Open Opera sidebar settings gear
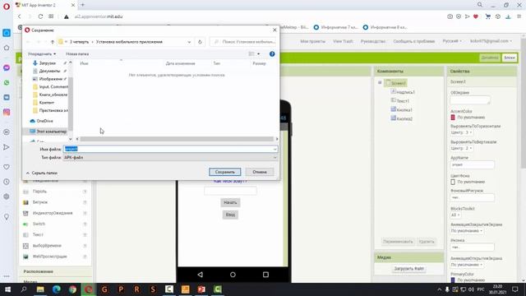The height and width of the screenshot is (296, 526). click(7, 197)
